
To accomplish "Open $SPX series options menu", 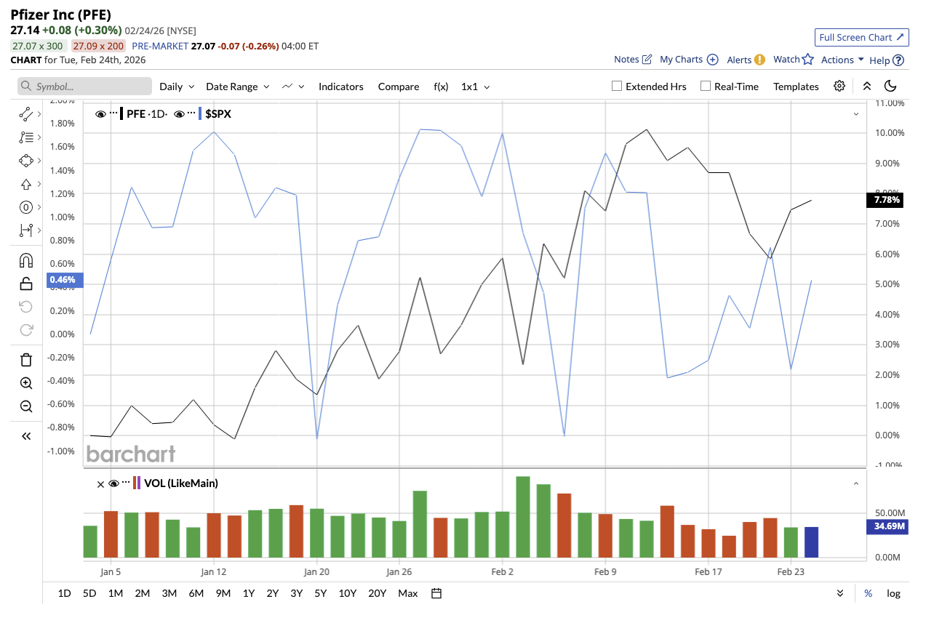I will tap(192, 113).
